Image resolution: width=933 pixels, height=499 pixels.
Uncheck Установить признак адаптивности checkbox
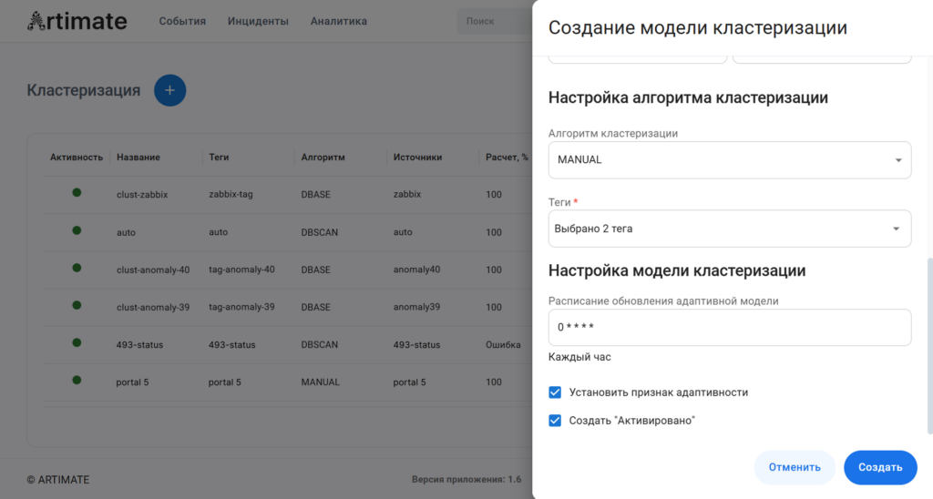click(555, 392)
